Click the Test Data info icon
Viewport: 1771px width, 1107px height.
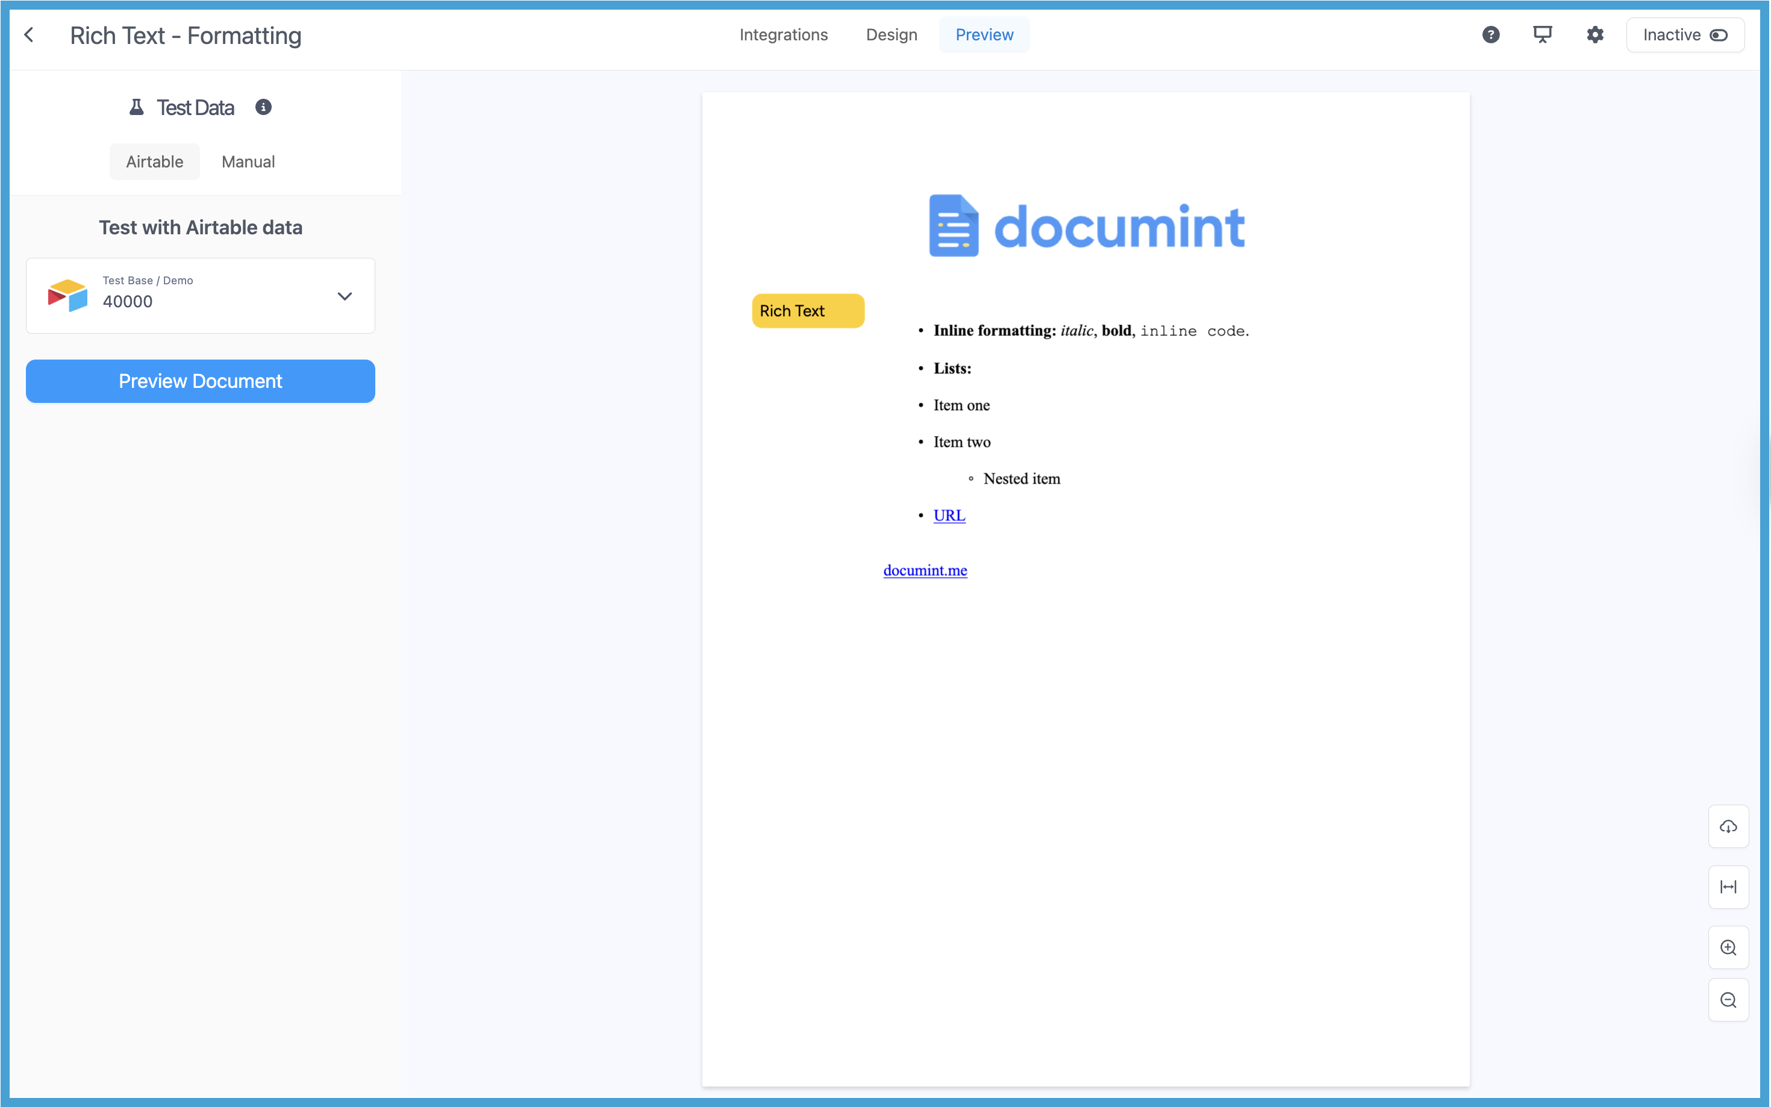click(264, 108)
